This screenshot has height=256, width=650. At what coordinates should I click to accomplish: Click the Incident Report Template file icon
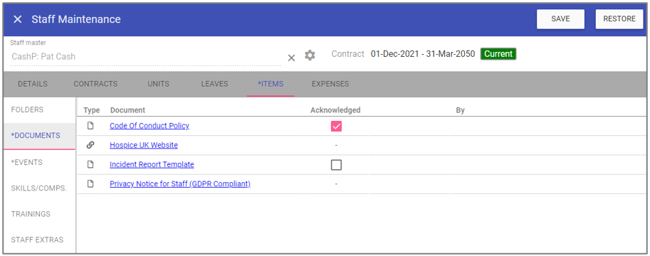pyautogui.click(x=90, y=164)
